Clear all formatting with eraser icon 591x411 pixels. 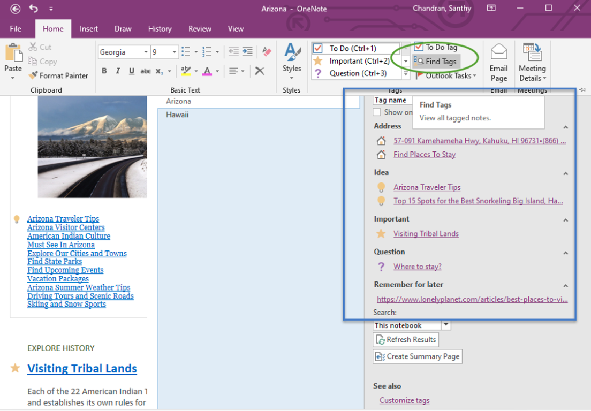[267, 51]
